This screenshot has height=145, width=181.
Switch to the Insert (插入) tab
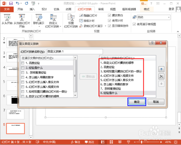click(x=32, y=9)
